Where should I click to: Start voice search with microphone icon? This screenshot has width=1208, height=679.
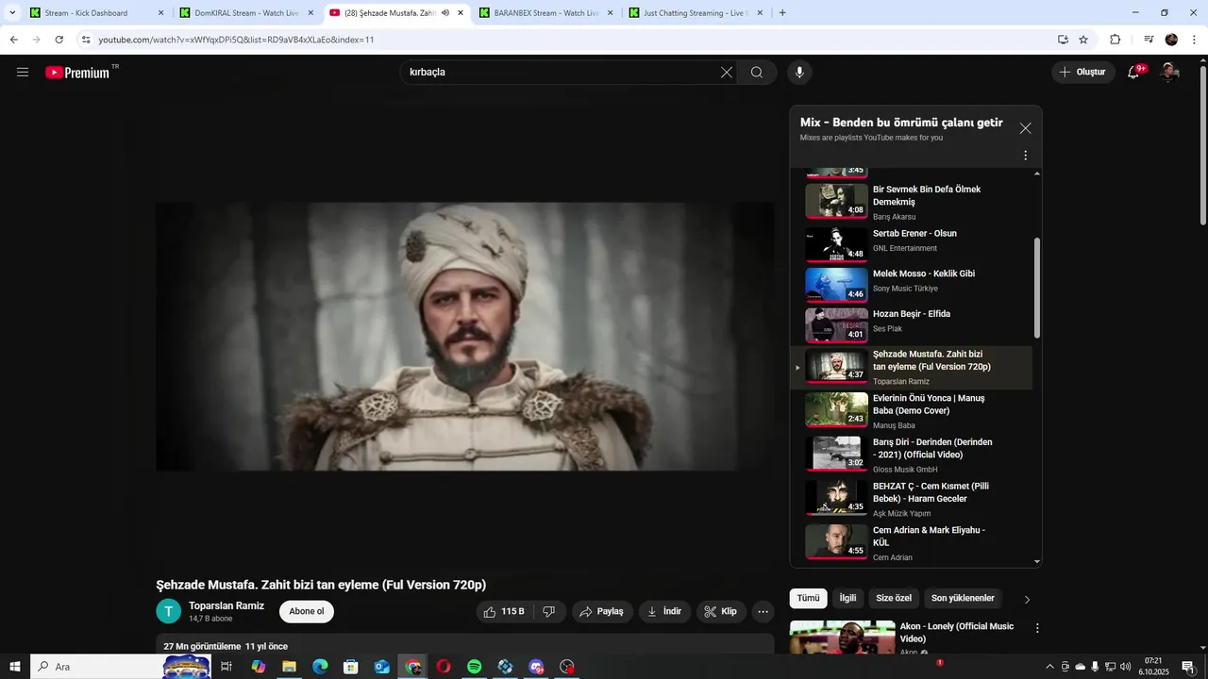[799, 73]
